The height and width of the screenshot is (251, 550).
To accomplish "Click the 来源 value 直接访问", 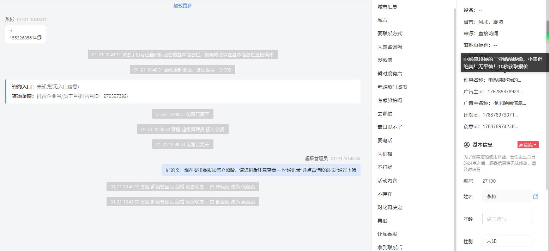I will pos(488,33).
